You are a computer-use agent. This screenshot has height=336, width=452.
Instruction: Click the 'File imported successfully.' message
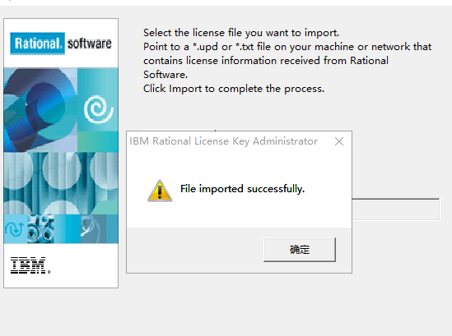tap(242, 189)
